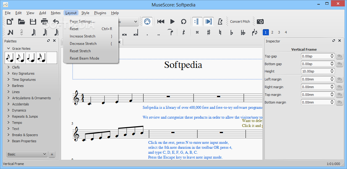Flip stem direction with the note-arrows icon
The height and width of the screenshot is (169, 347).
tap(254, 32)
